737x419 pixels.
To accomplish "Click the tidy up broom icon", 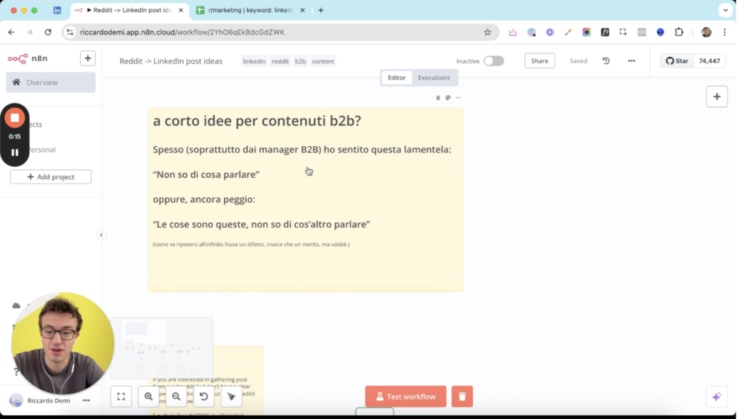I will [x=231, y=397].
